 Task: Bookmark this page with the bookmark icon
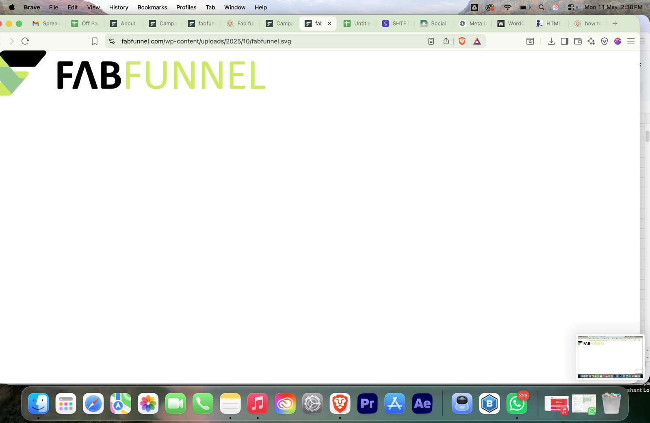(x=95, y=41)
